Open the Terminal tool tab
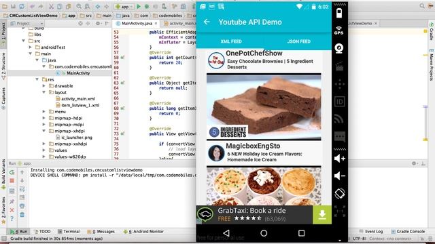 (69, 232)
